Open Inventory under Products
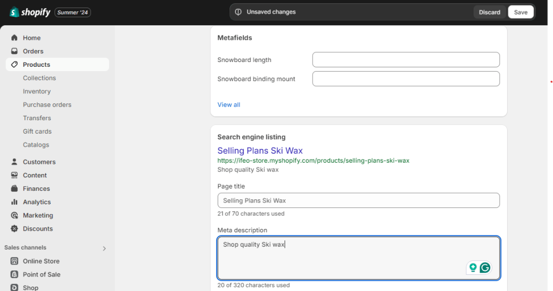The image size is (553, 291). tap(37, 91)
